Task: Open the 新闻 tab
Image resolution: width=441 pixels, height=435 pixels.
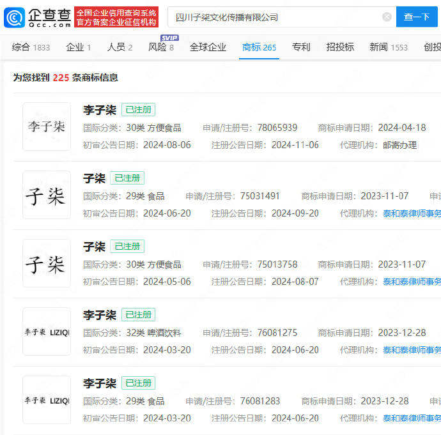Action: click(388, 47)
